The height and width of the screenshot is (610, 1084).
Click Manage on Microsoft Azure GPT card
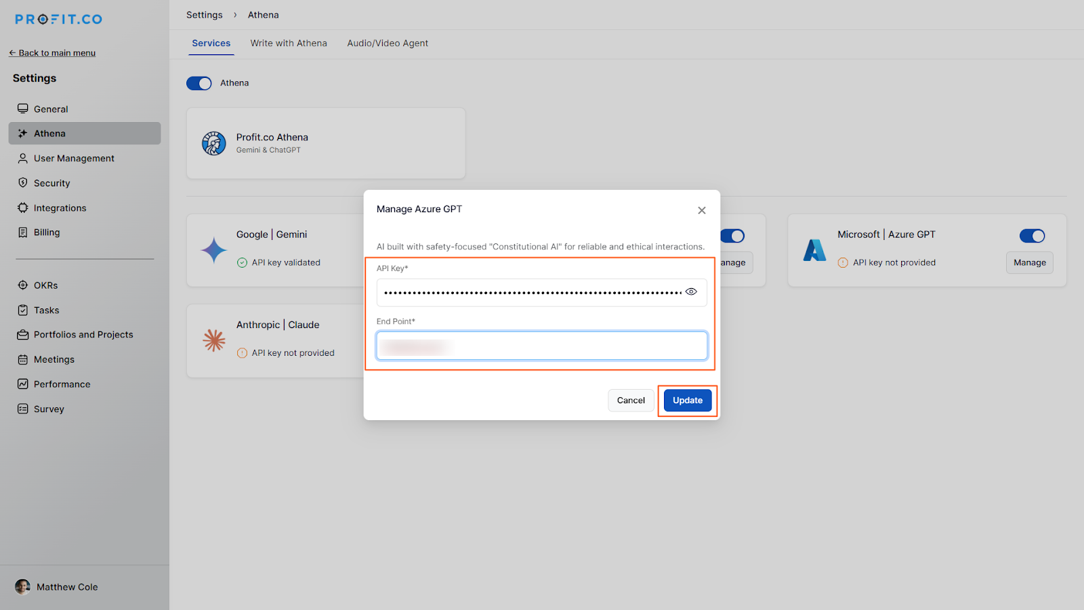click(1030, 263)
